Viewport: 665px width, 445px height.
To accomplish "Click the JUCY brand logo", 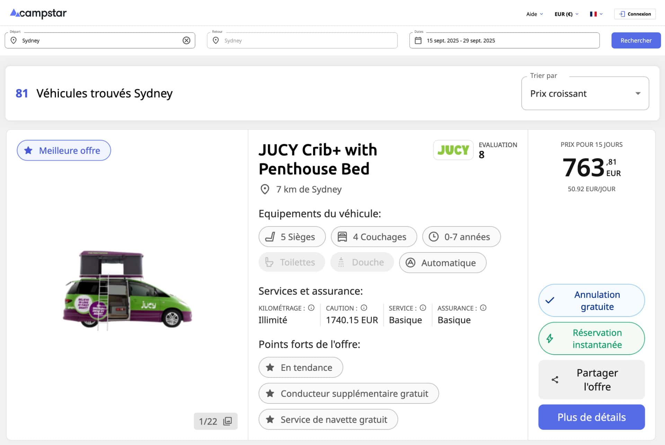I will pos(453,150).
